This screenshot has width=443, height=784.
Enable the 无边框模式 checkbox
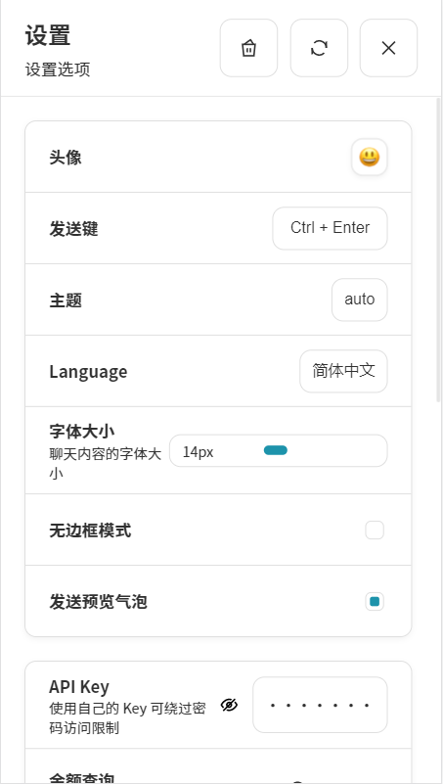(375, 530)
